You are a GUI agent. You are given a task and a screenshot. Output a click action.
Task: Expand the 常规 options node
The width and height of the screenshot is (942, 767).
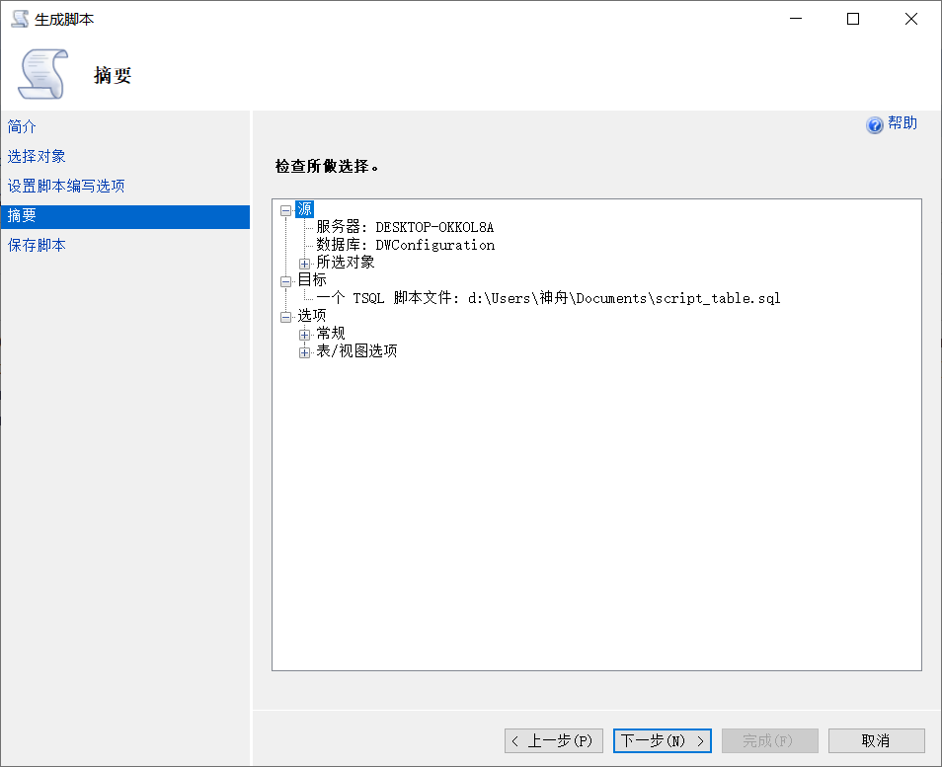tap(304, 335)
